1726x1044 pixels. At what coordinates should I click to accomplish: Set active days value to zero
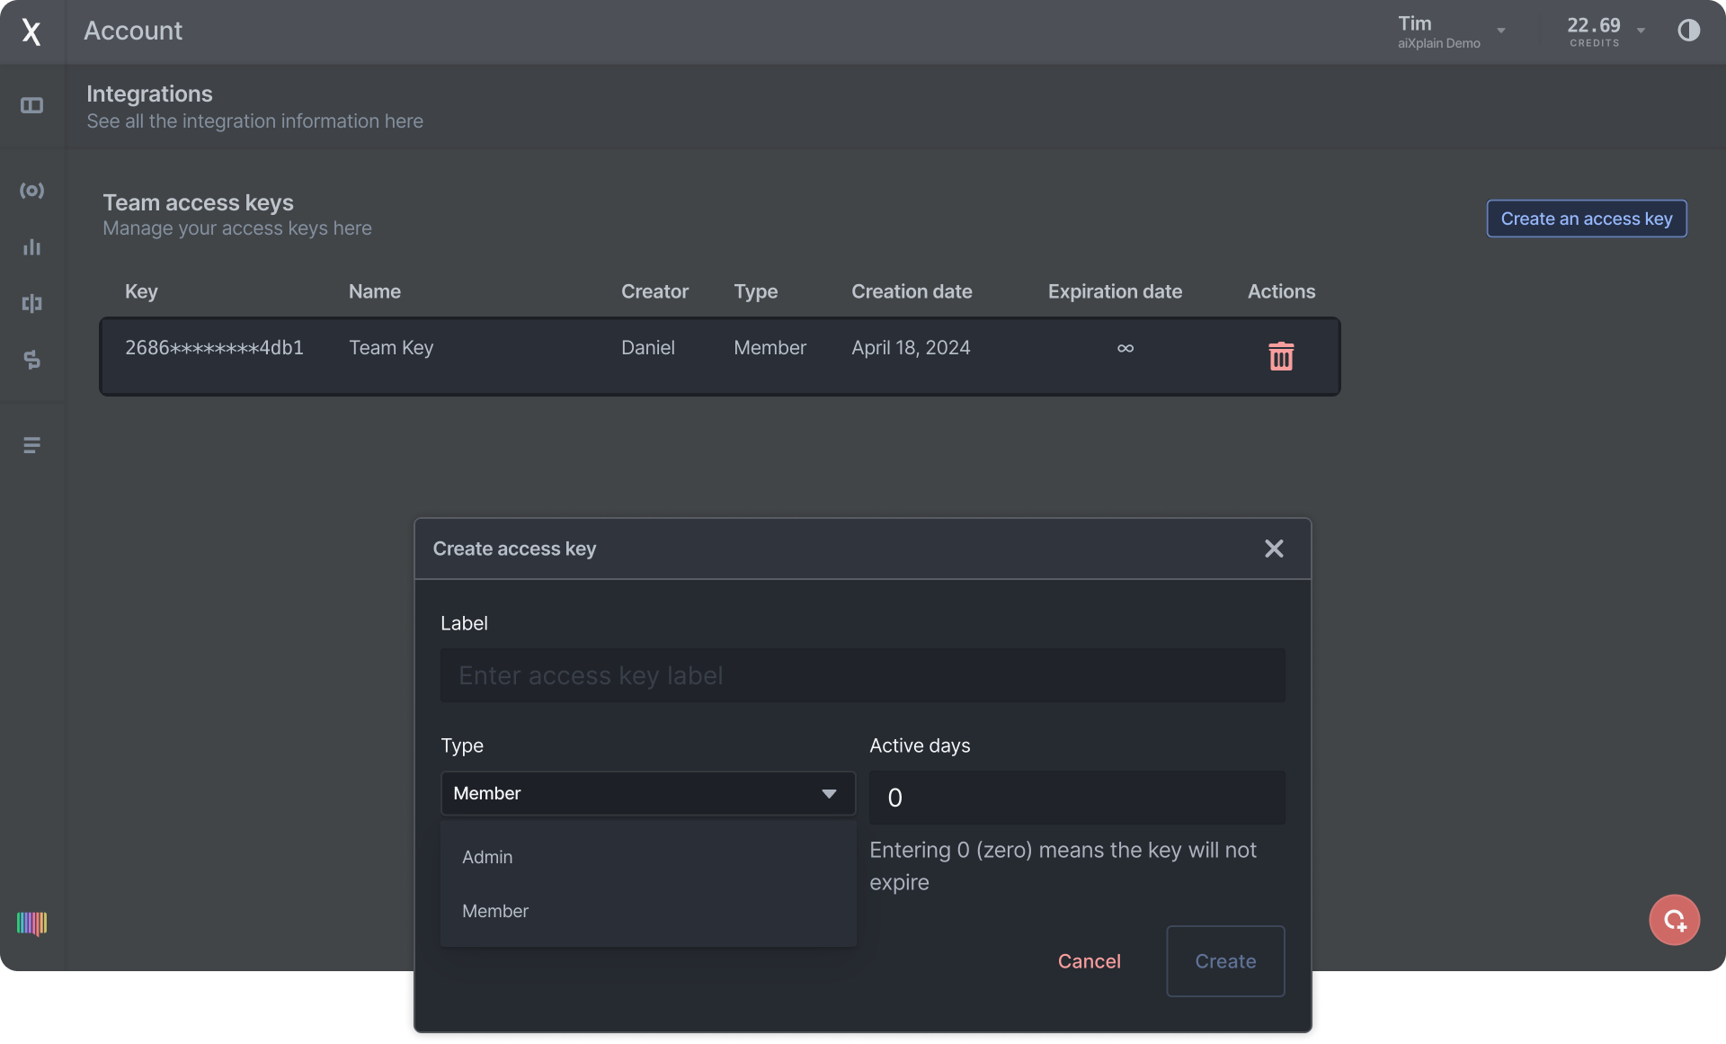[x=1076, y=796]
